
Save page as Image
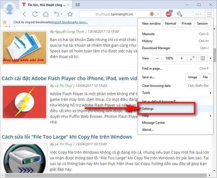tap(193, 77)
